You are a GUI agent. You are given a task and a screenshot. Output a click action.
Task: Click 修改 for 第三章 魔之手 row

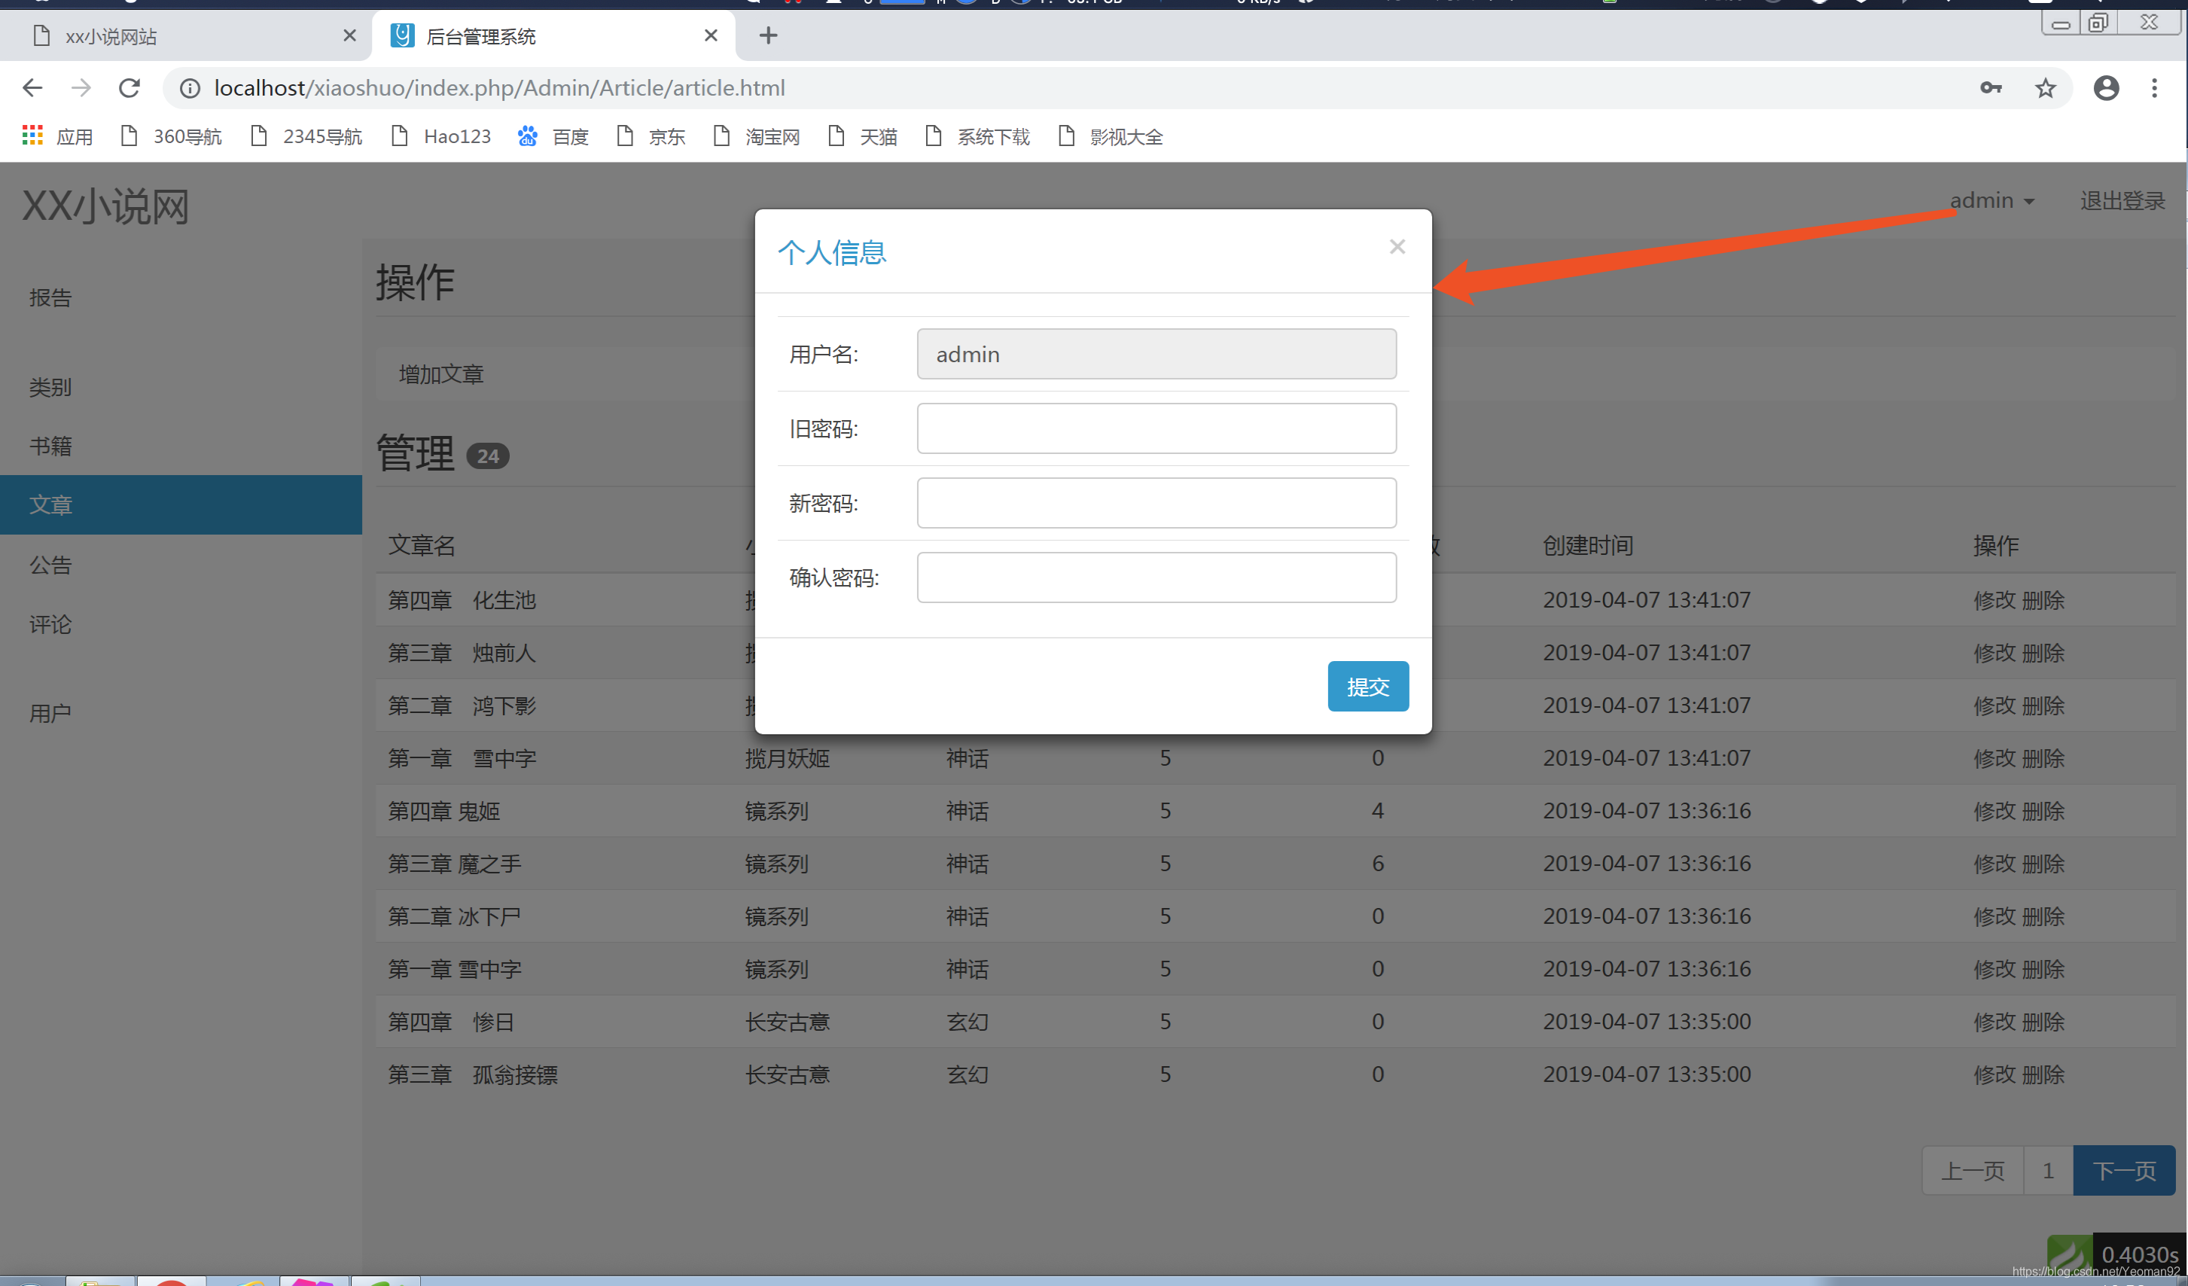[x=1994, y=864]
